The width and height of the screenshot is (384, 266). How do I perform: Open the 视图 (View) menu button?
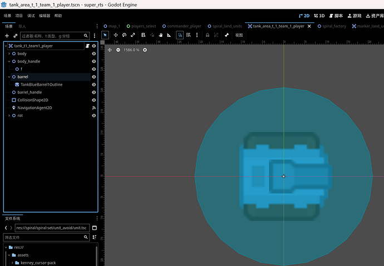point(239,35)
